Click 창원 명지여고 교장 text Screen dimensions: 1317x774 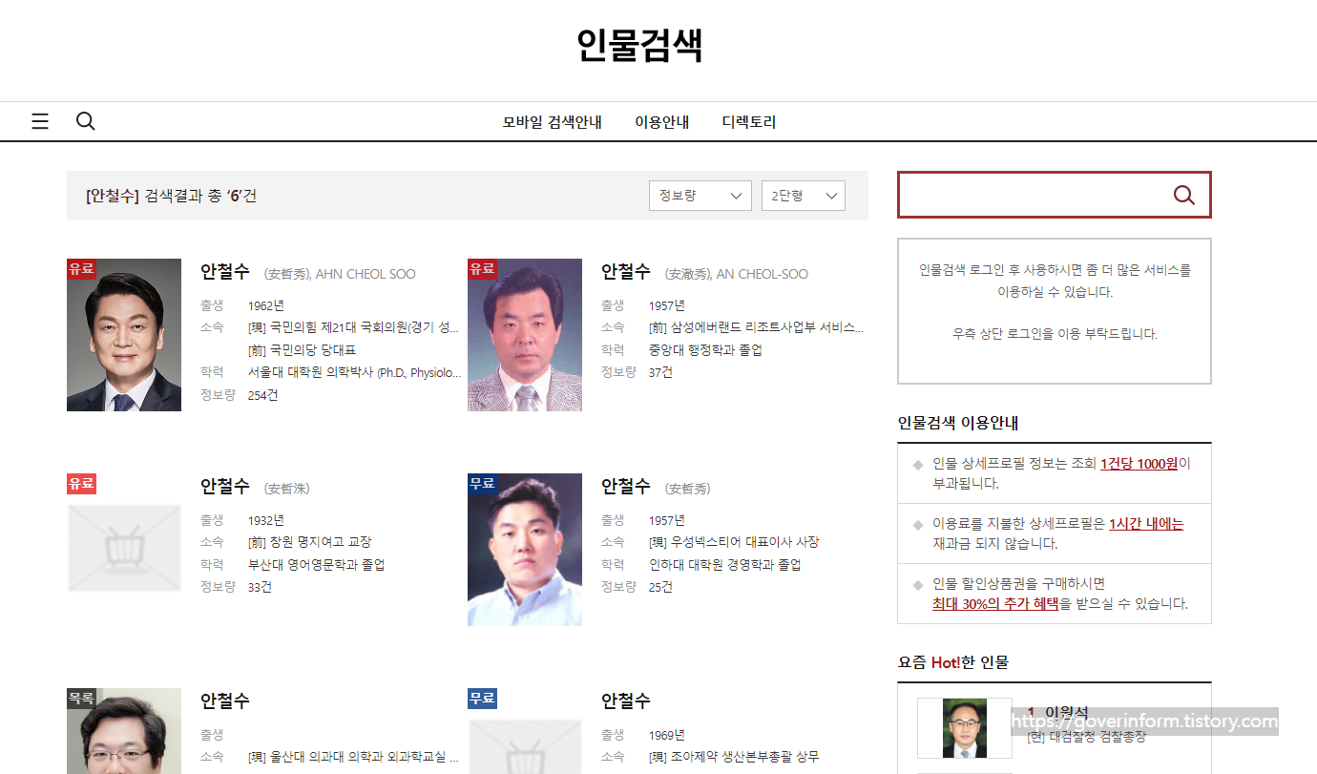click(309, 542)
